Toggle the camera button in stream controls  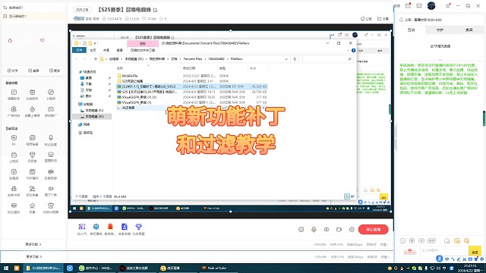click(x=339, y=229)
